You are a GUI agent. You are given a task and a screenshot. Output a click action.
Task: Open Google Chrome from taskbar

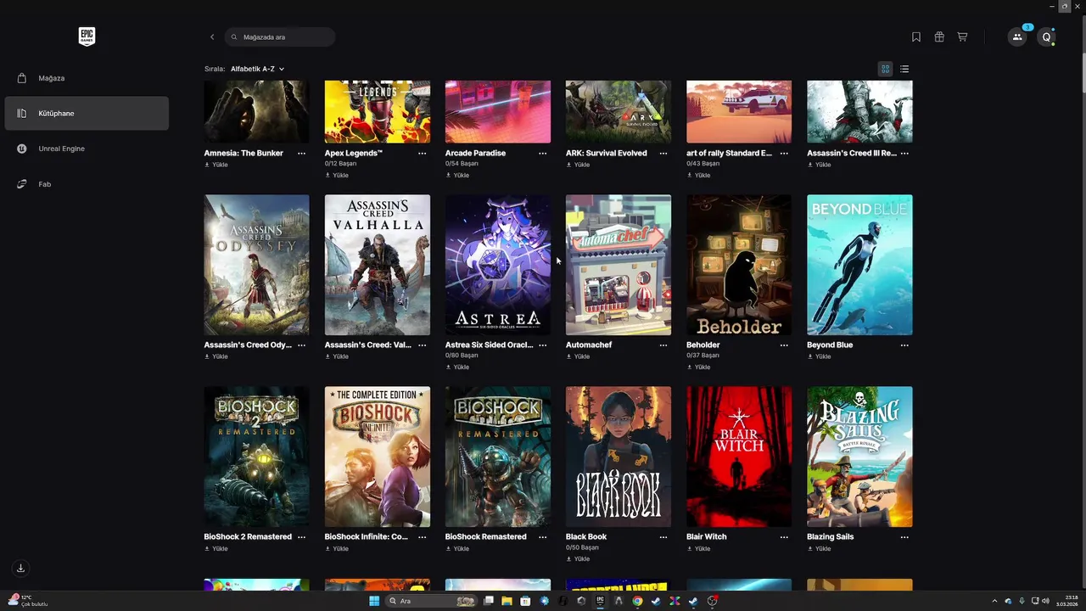point(637,601)
